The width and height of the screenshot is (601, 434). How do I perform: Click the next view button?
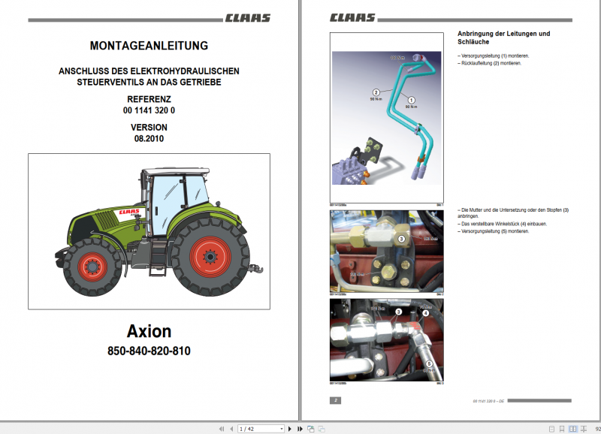tap(322, 429)
